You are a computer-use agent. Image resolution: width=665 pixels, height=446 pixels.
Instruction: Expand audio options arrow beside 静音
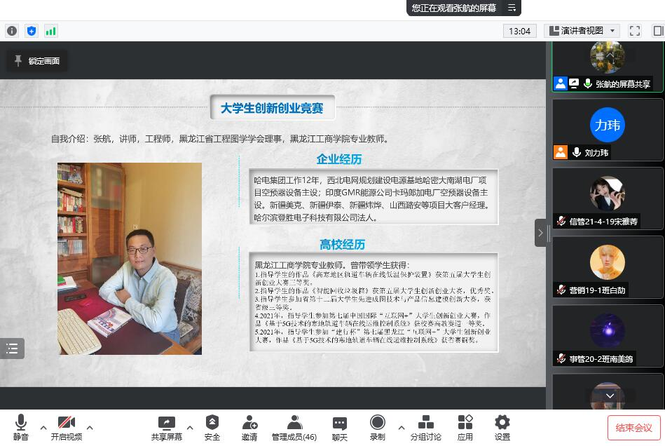(43, 427)
